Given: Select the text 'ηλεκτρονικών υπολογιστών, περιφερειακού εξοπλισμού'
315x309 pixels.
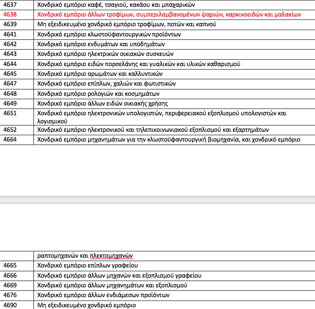Looking at the screenshot, I should pos(164,114).
